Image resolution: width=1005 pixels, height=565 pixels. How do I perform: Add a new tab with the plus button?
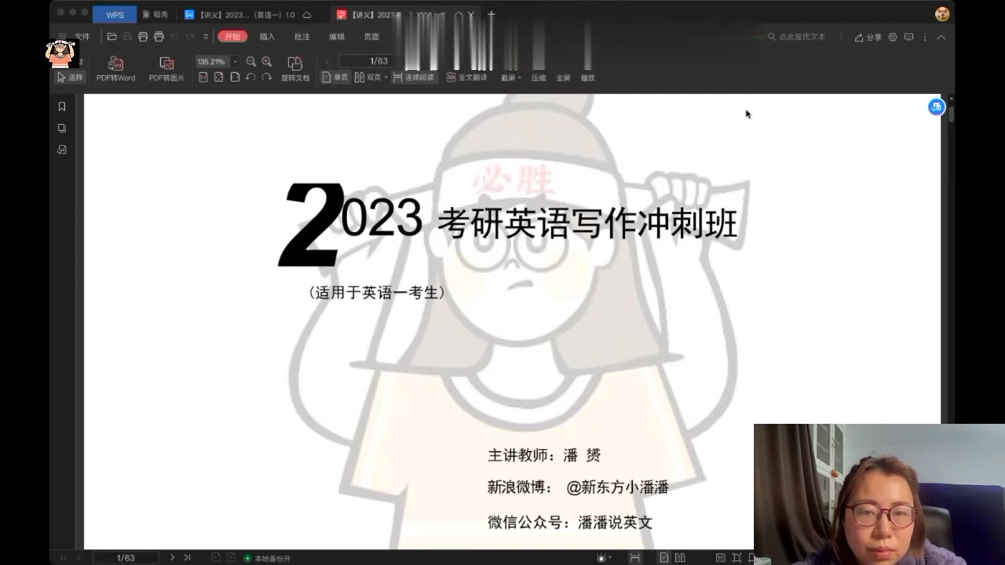tap(492, 15)
